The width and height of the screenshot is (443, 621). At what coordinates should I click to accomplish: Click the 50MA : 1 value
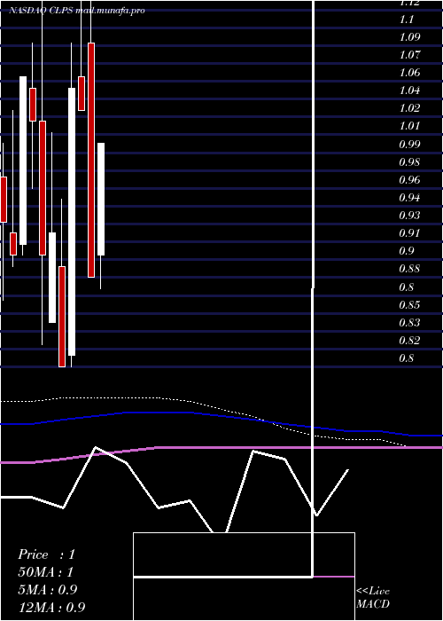point(46,572)
